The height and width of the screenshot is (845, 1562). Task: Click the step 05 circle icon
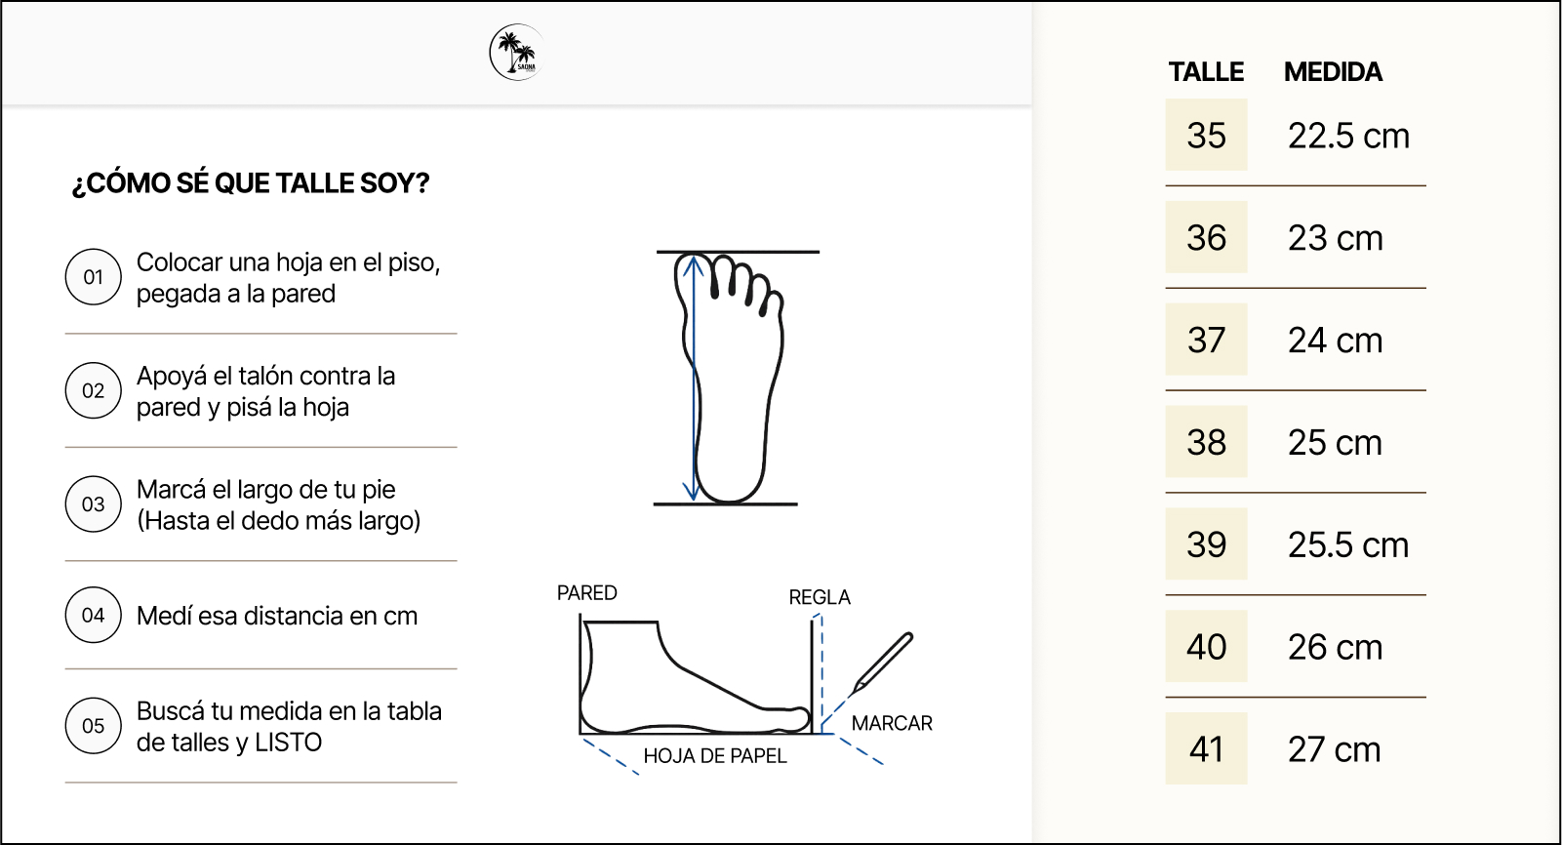(93, 726)
